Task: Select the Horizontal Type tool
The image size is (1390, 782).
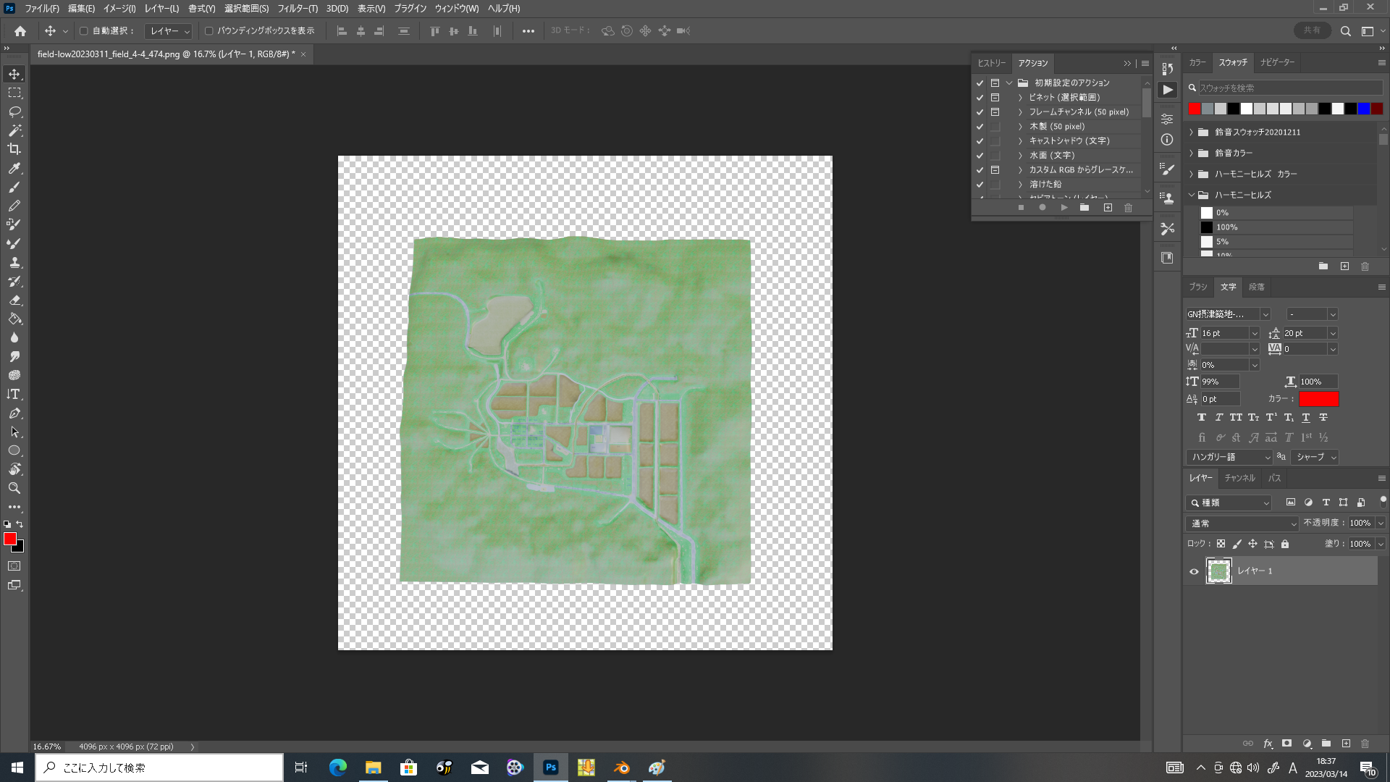Action: [x=14, y=395]
